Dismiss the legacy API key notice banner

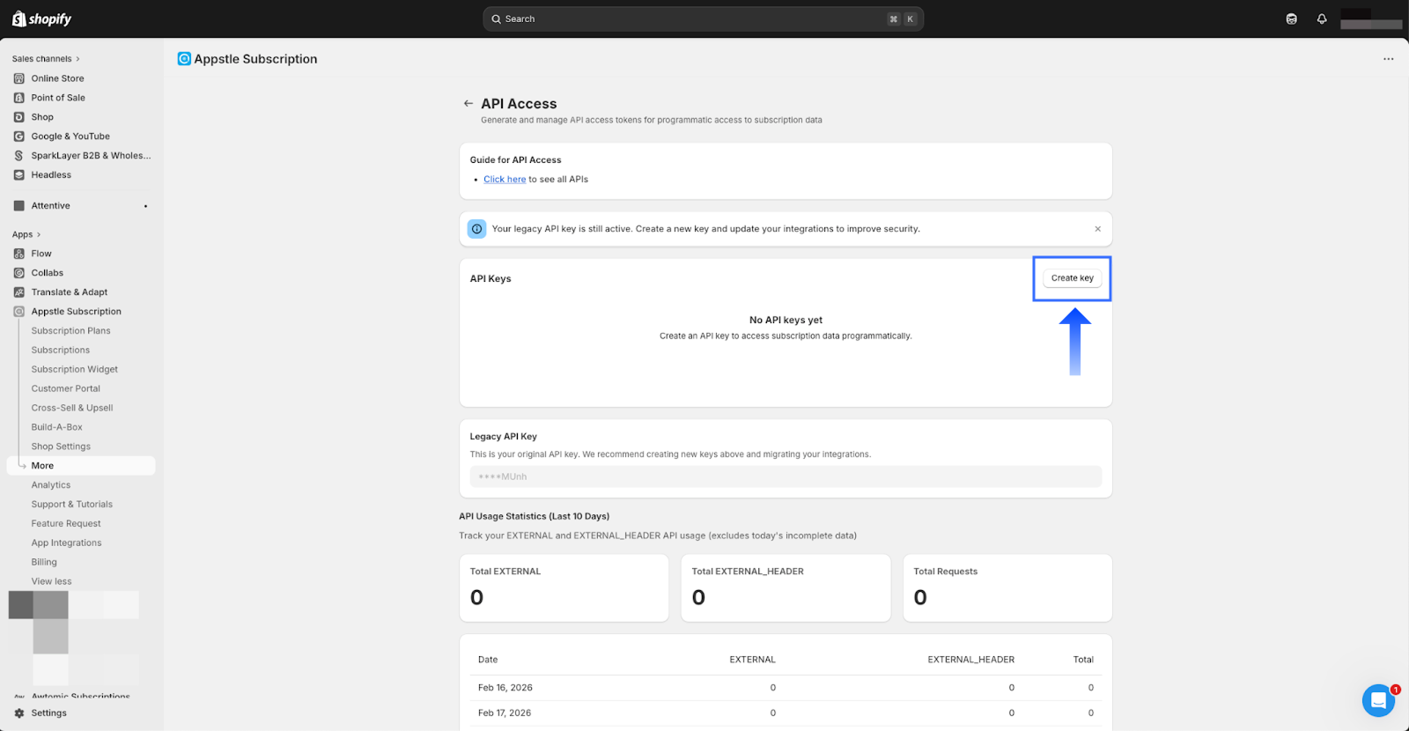coord(1097,229)
